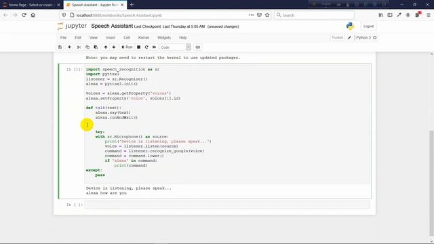Cut selected cells with the scissors icon

click(79, 47)
